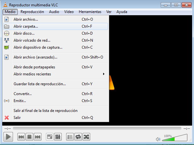The height and width of the screenshot is (145, 194).
Task: Expand Abrir medios recientes submenu arrow
Action: tap(104, 74)
